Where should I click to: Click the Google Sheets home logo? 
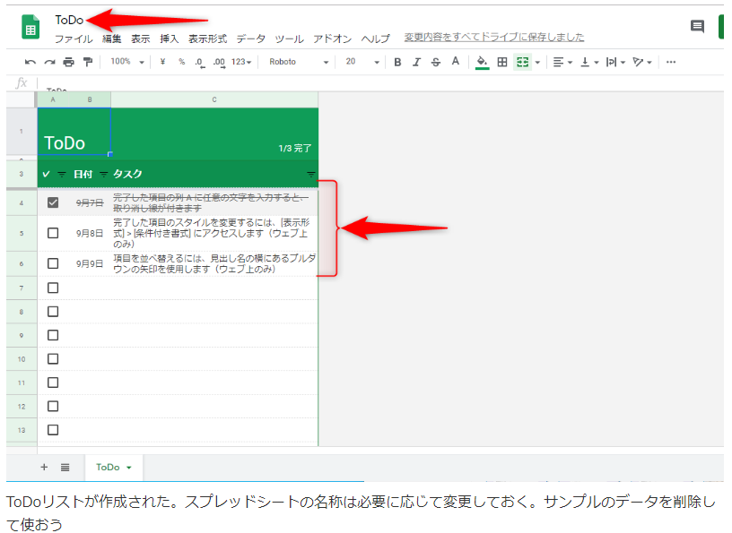coord(30,27)
